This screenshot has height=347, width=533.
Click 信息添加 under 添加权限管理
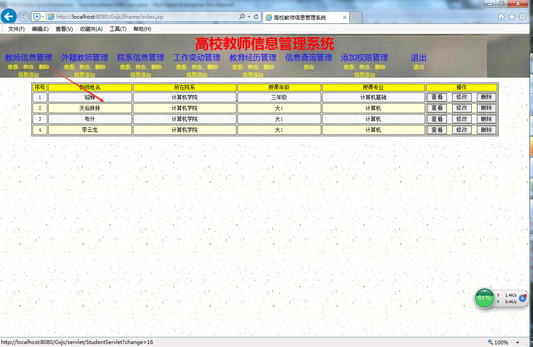(364, 75)
